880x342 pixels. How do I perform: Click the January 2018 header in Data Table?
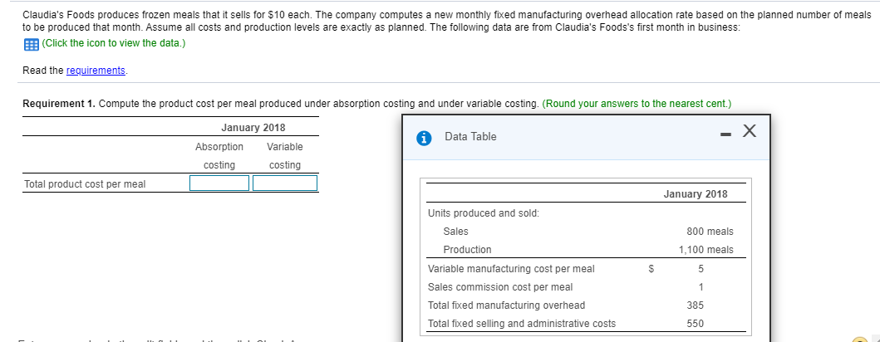pyautogui.click(x=696, y=194)
